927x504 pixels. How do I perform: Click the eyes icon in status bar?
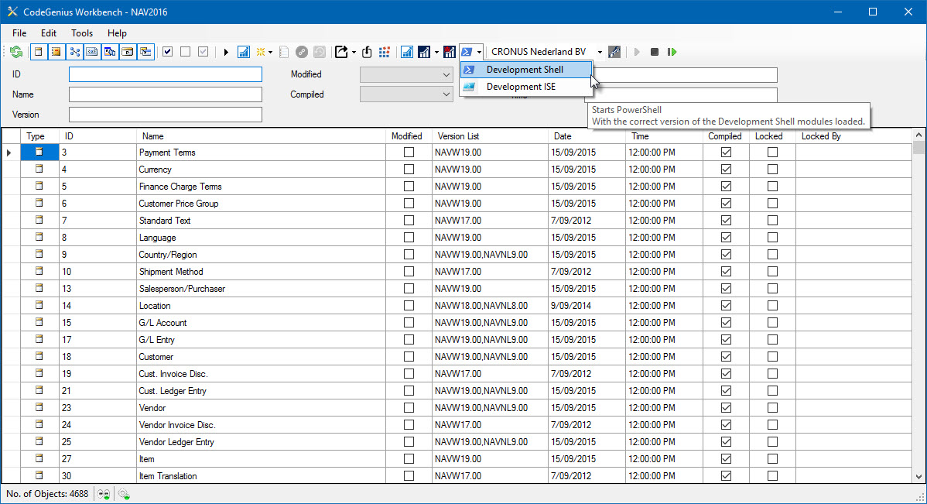coord(104,494)
